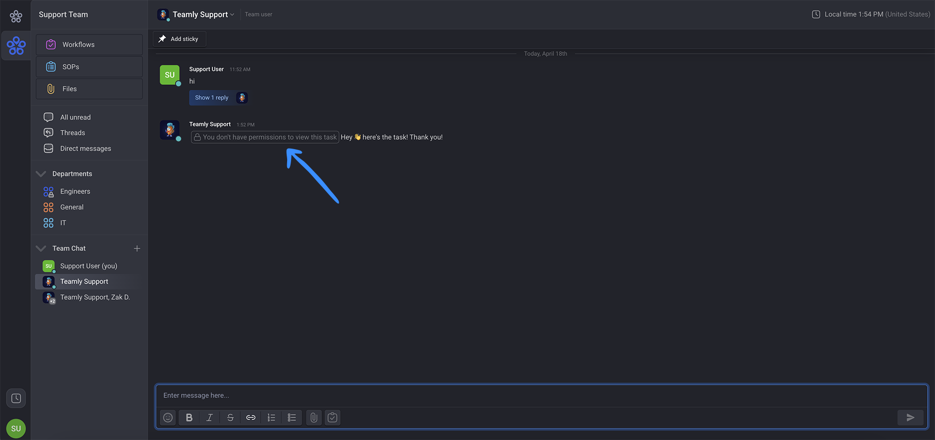Toggle the numbered list format
Image resolution: width=935 pixels, height=440 pixels.
click(271, 417)
